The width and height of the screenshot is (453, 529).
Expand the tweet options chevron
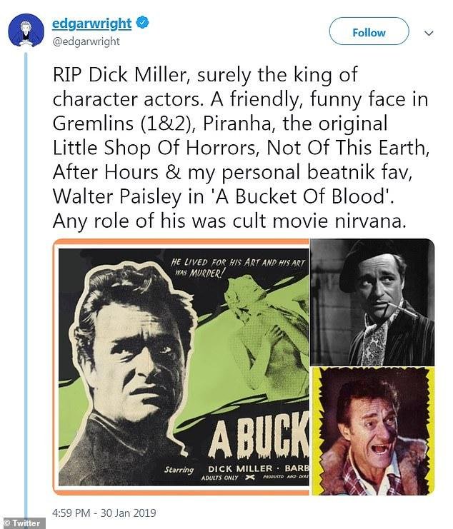(x=429, y=33)
